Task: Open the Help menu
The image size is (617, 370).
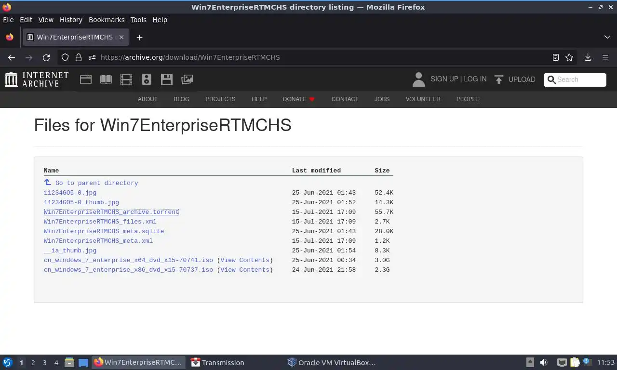Action: pos(160,20)
